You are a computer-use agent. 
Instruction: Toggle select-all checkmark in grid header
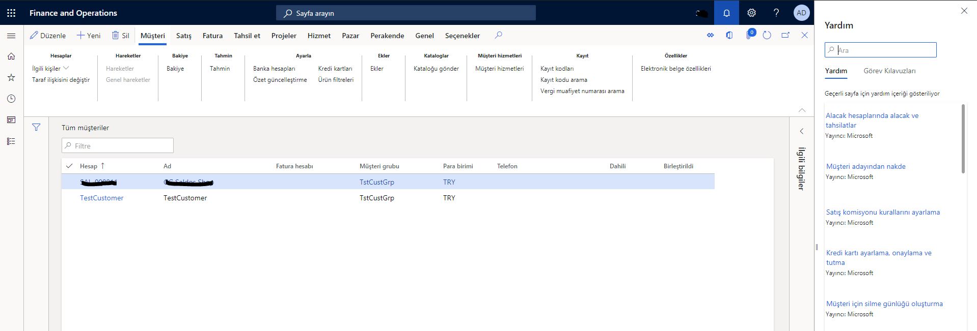(x=69, y=166)
